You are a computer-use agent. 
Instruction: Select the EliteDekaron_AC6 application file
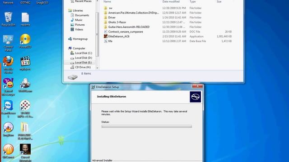(x=119, y=36)
